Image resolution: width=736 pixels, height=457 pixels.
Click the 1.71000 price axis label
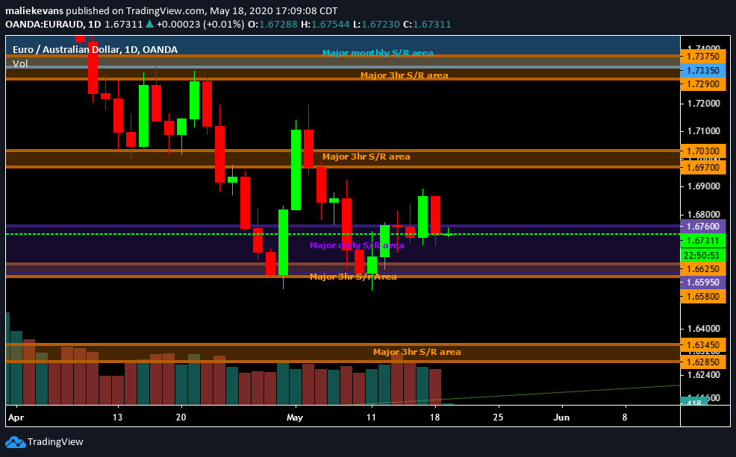pos(704,130)
